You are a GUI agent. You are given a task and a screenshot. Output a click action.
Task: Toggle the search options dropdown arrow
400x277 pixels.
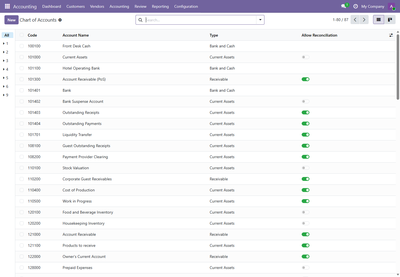click(260, 20)
